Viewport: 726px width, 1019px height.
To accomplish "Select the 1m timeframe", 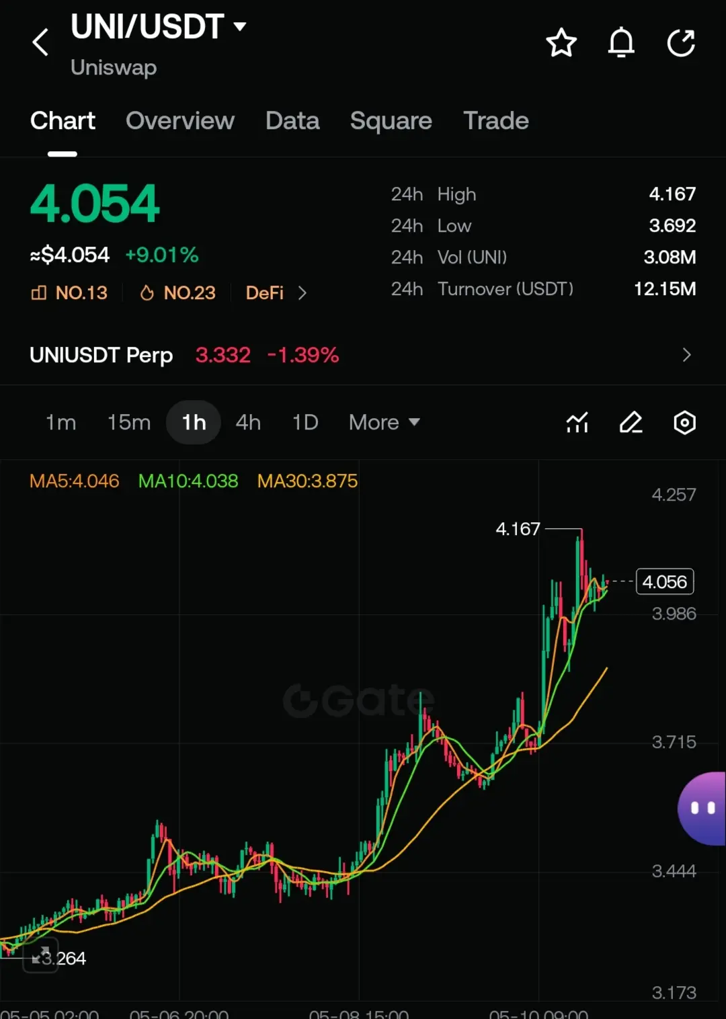I will pyautogui.click(x=61, y=422).
